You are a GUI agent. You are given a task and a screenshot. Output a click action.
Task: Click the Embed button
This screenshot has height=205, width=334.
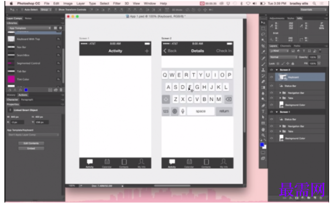[x=31, y=148]
